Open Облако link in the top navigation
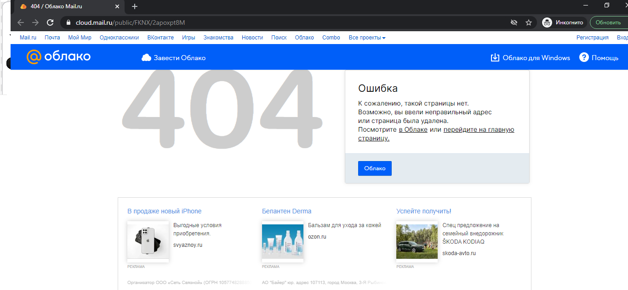Screen dimensions: 628x290 coord(304,38)
